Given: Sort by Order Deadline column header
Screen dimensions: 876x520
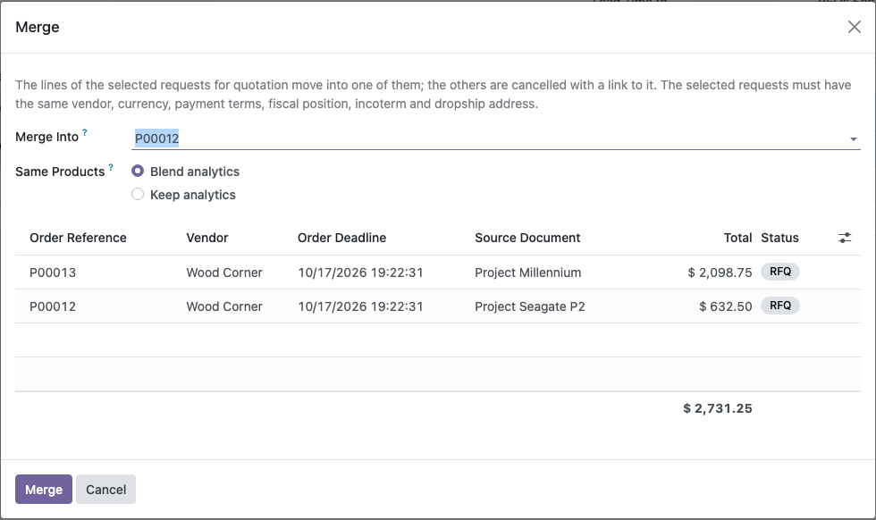Looking at the screenshot, I should pyautogui.click(x=341, y=238).
